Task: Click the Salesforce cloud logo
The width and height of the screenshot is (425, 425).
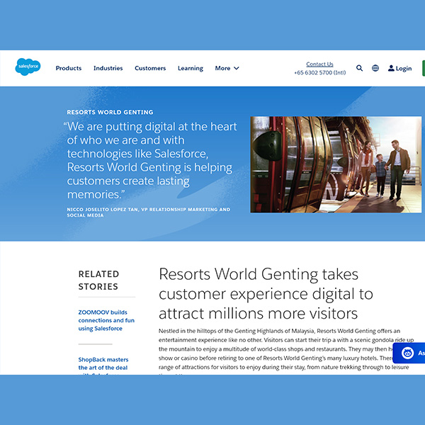Action: click(x=28, y=67)
